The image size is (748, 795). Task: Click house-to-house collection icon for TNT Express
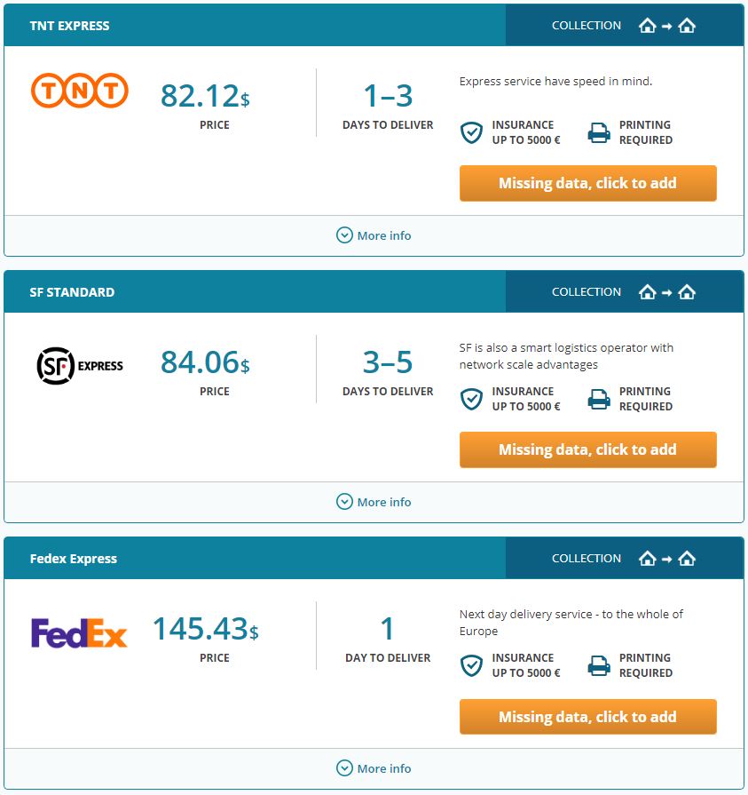point(667,26)
